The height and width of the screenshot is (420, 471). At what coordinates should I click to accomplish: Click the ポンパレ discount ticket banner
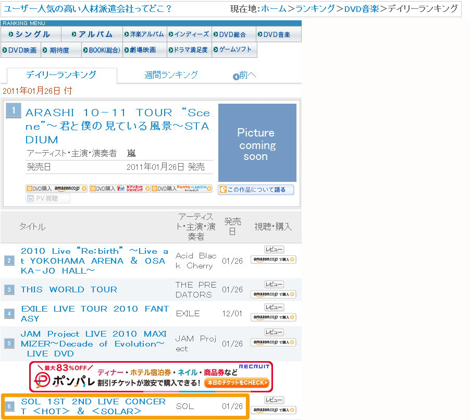coord(151,377)
